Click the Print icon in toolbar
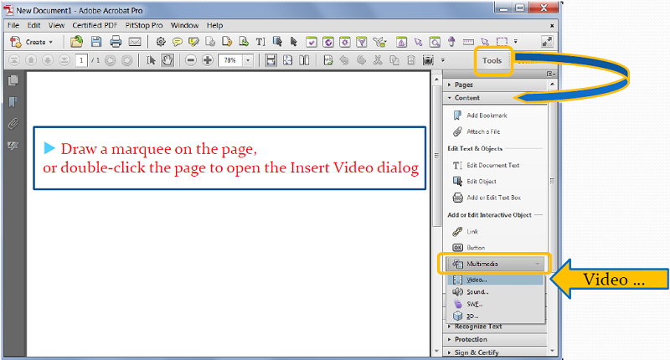 (x=116, y=41)
